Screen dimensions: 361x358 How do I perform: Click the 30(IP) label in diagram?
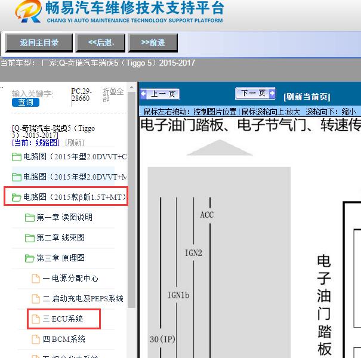pyautogui.click(x=162, y=339)
